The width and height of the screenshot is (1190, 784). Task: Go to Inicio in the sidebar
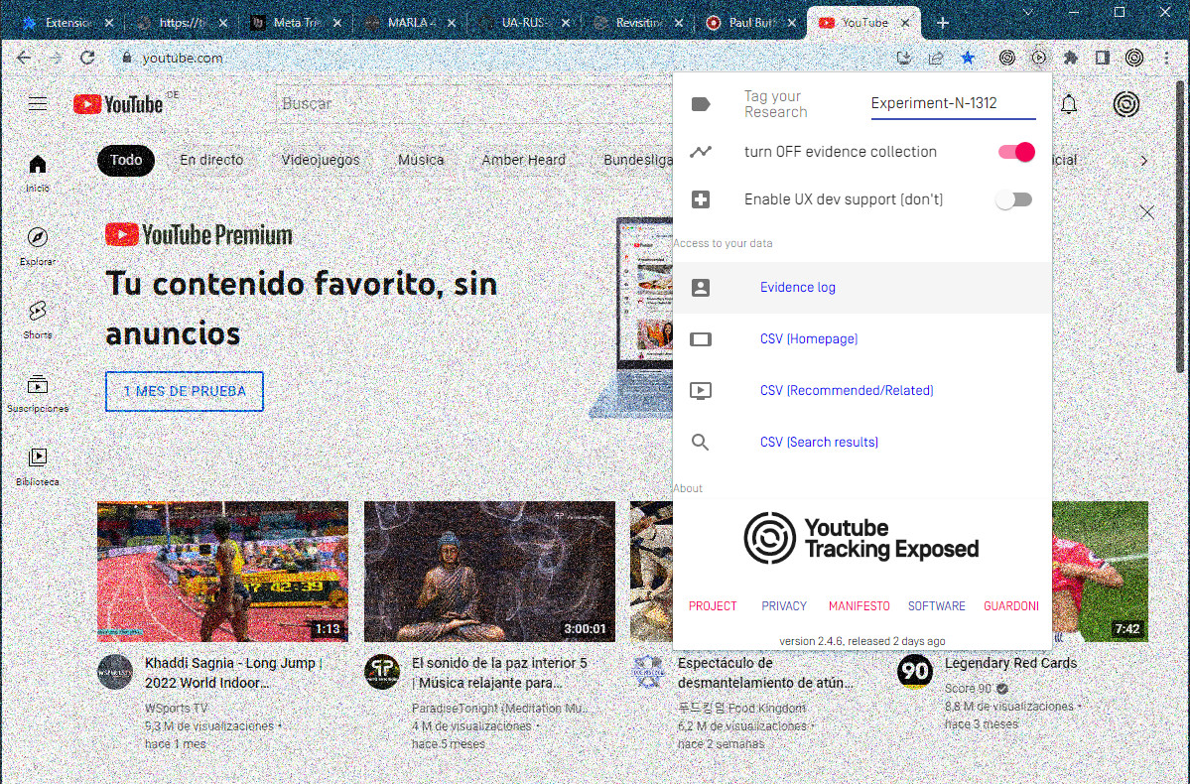37,173
